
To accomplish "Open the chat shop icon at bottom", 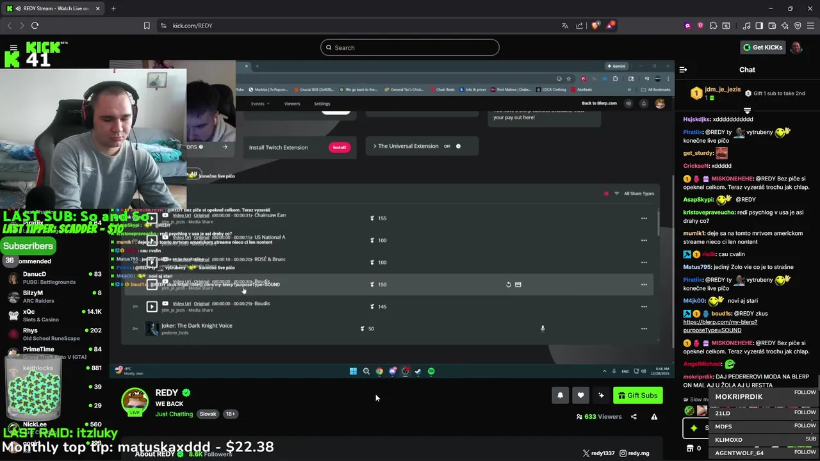I will tap(690, 448).
